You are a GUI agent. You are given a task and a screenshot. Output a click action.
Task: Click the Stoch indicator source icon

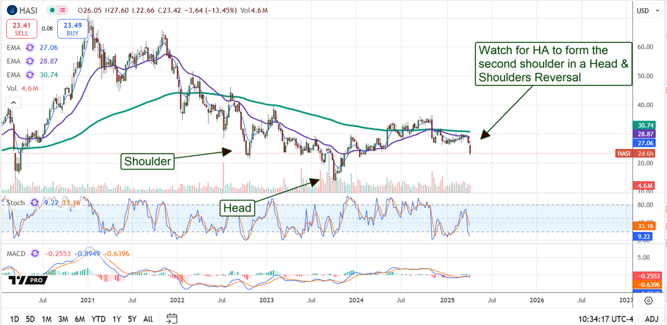(x=34, y=203)
